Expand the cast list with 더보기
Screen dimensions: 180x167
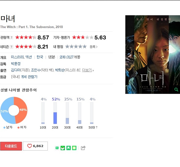click(87, 70)
